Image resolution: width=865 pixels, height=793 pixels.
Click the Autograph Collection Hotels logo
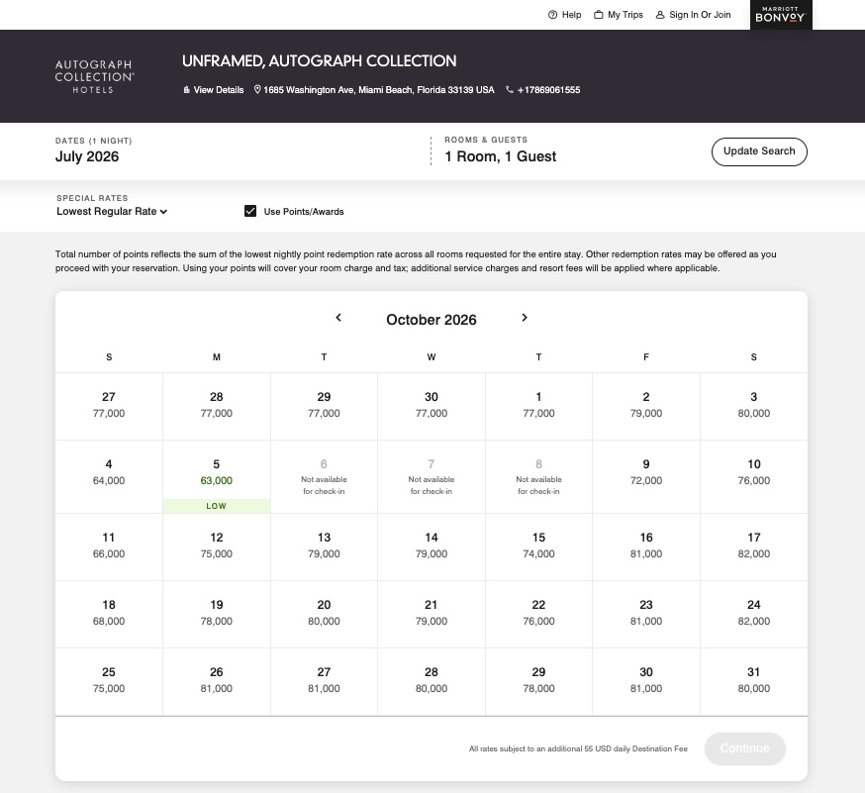[94, 76]
